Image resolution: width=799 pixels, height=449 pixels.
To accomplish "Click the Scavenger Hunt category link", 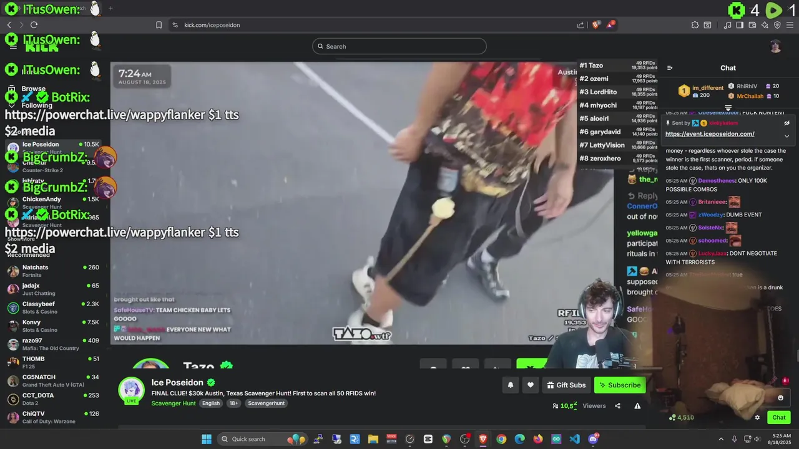I will tap(174, 403).
